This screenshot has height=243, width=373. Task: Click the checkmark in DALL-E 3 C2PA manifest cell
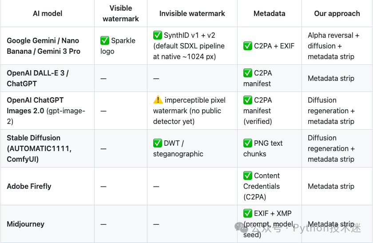tap(248, 73)
